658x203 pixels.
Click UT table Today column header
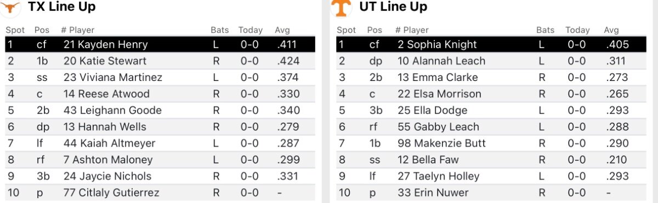click(x=577, y=30)
